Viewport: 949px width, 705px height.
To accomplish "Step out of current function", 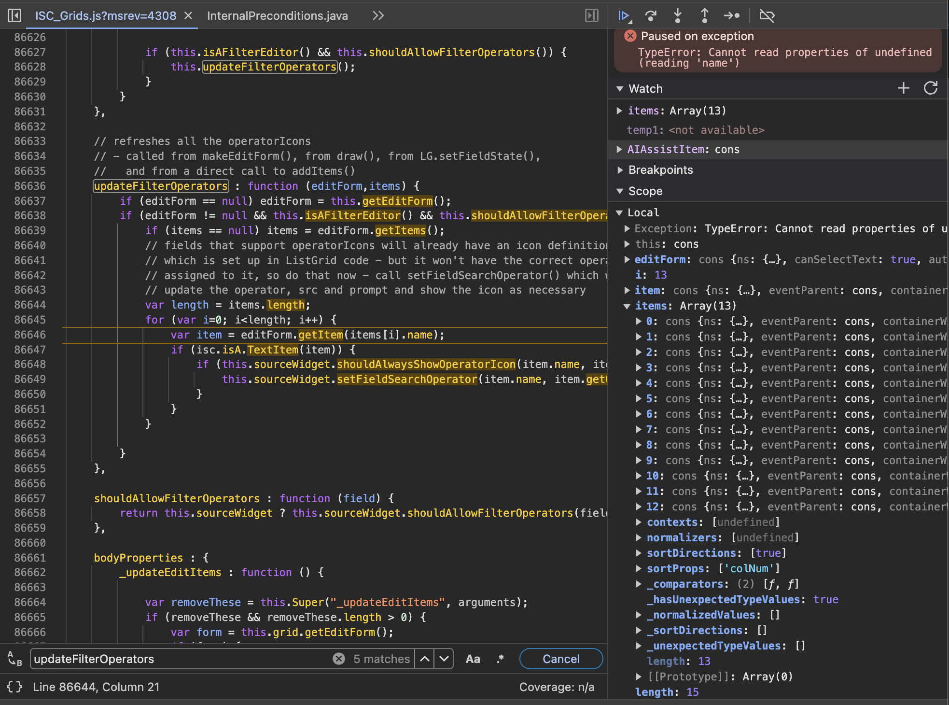I will tap(705, 16).
